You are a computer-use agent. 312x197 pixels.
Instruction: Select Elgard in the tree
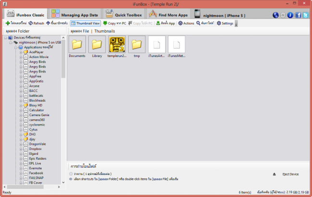coord(34,154)
